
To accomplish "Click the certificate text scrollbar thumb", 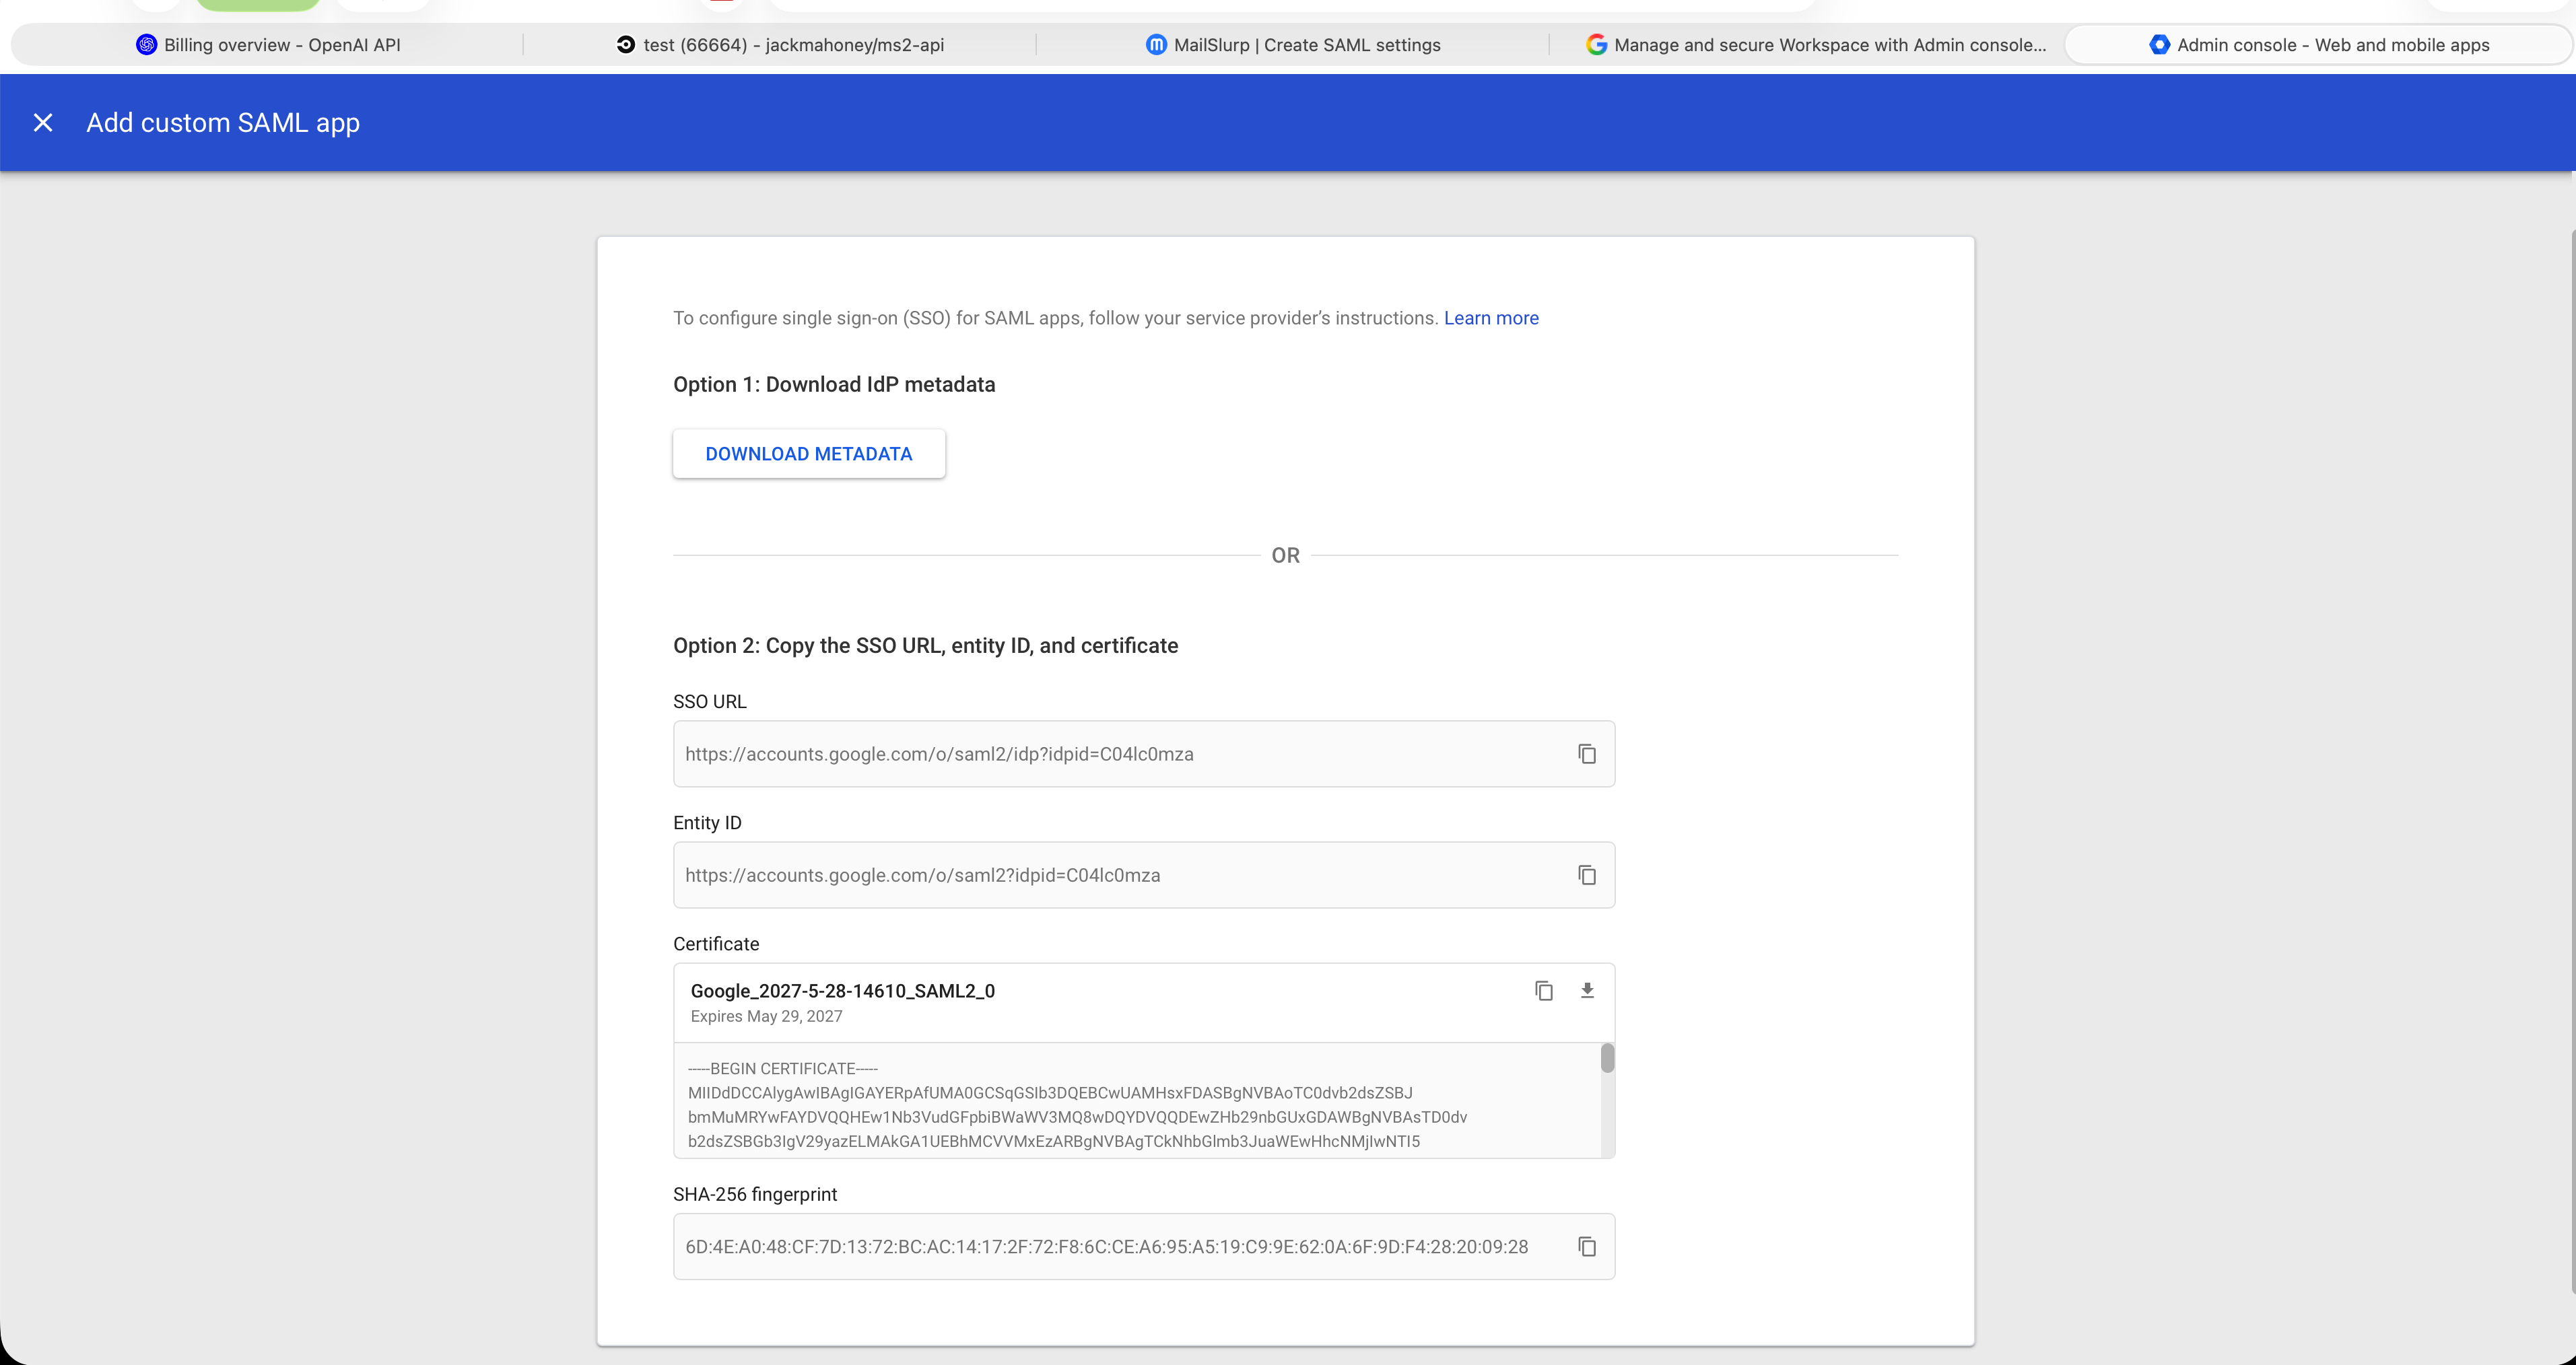I will click(x=1607, y=1058).
